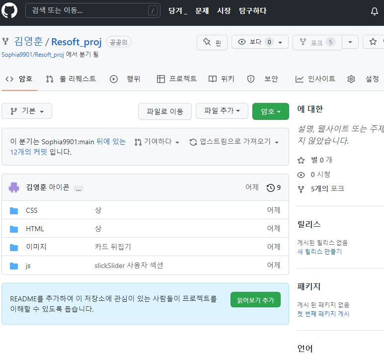Screen dimensions: 384x354
Task: Expand the dropdown arrow beside 포크
Action: (x=350, y=42)
